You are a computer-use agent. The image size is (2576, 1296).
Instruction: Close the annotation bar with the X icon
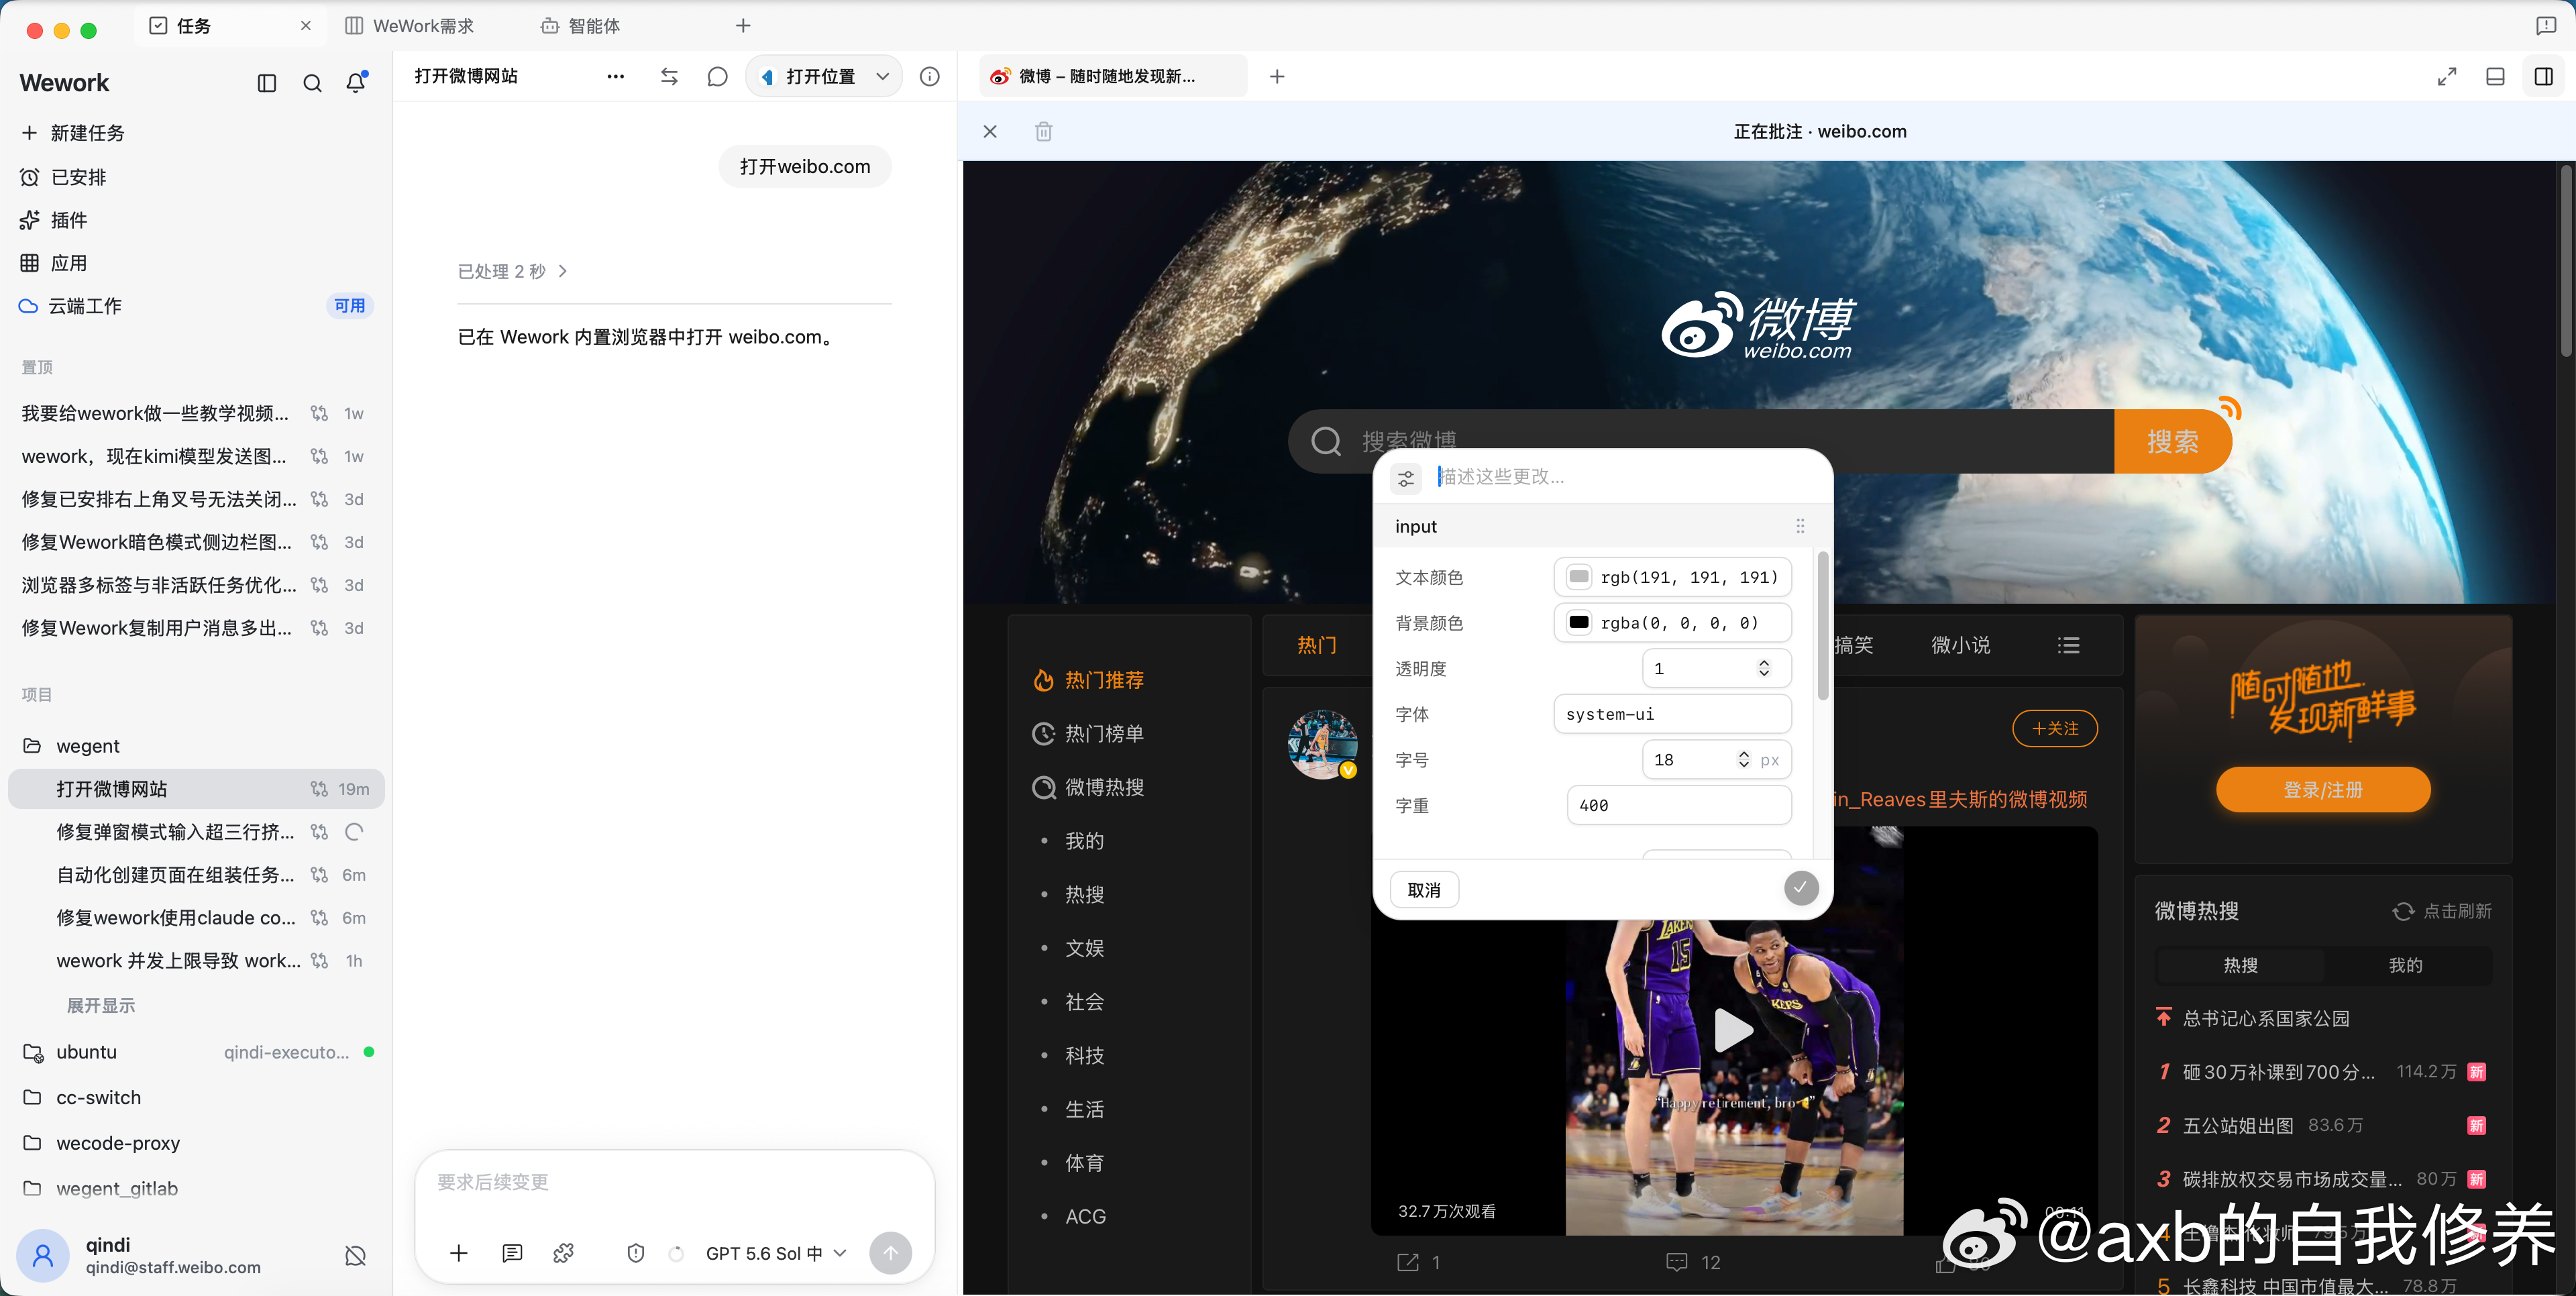point(990,131)
